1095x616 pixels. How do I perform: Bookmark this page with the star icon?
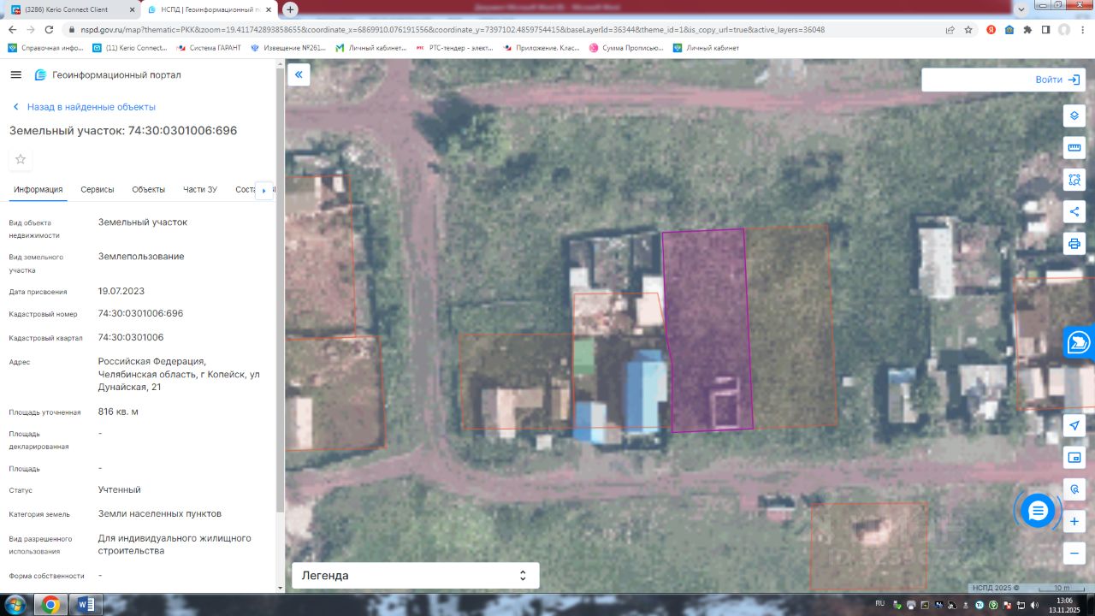(968, 29)
